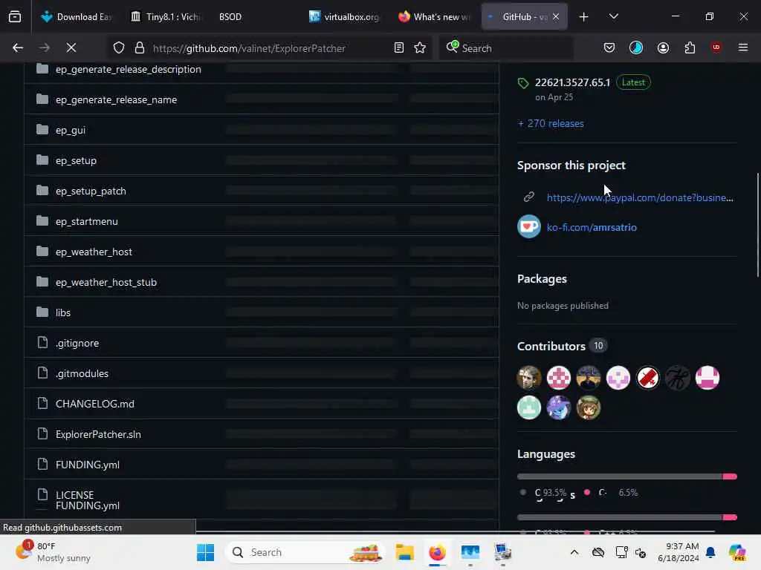
Task: List all tabs dropdown
Action: tap(614, 17)
